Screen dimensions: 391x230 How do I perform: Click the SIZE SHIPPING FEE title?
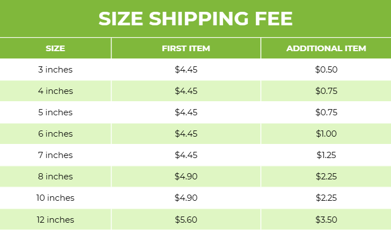pyautogui.click(x=195, y=19)
